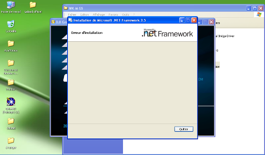Click the Quitter button
This screenshot has width=265, height=155.
coord(184,129)
